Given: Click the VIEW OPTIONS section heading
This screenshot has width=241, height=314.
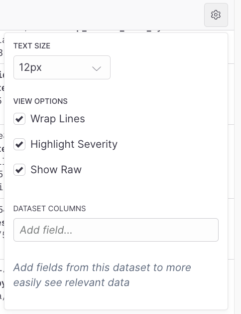Looking at the screenshot, I should coord(40,101).
